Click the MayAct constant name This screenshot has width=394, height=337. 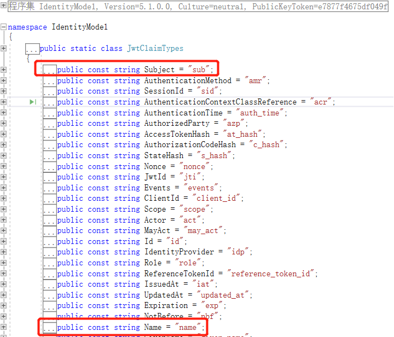click(157, 230)
